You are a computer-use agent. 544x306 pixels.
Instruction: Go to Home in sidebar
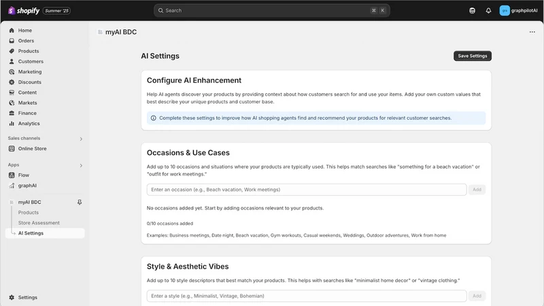[x=25, y=30]
